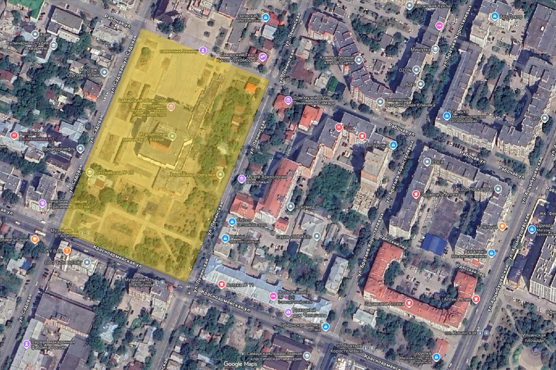This screenshot has width=556, height=370.
Task: Select the red Эра hospital pin
Action: click(x=339, y=127)
